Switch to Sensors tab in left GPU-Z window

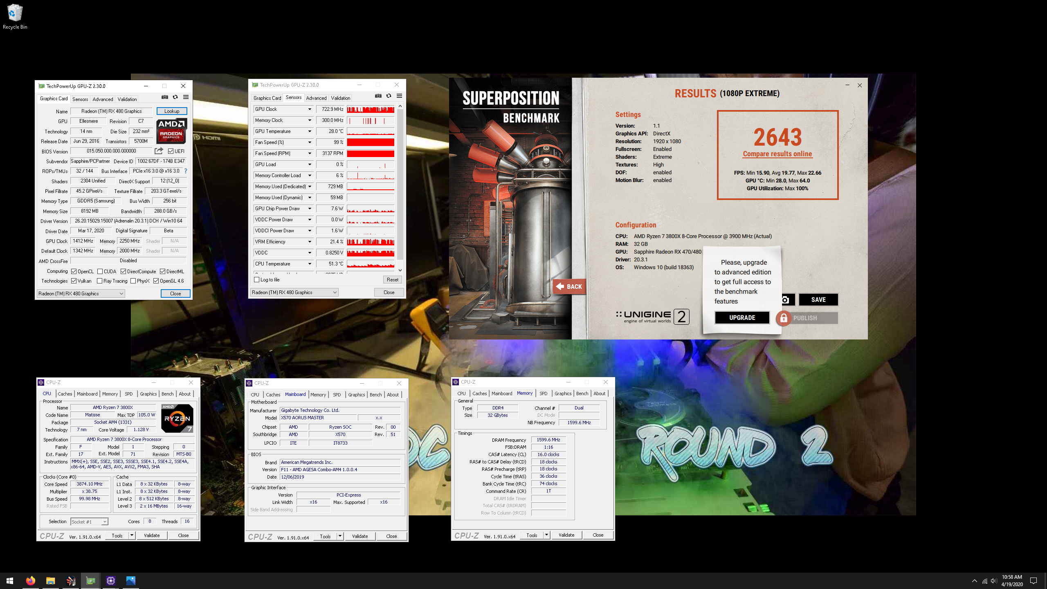click(x=80, y=99)
